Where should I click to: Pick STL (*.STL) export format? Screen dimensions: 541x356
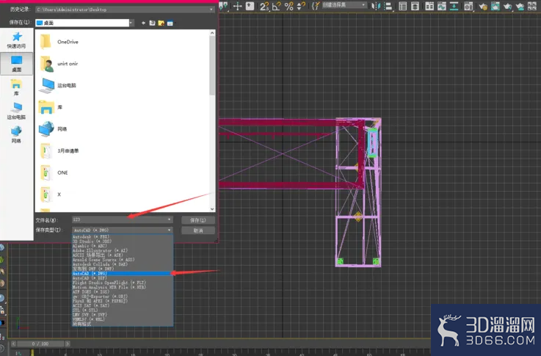tap(122, 310)
